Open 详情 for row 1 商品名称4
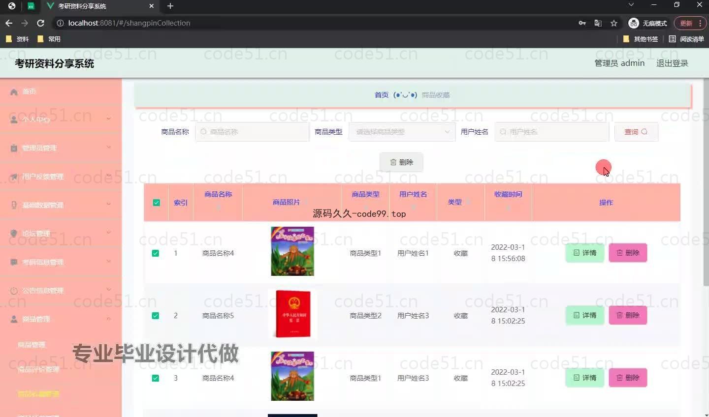 point(585,253)
